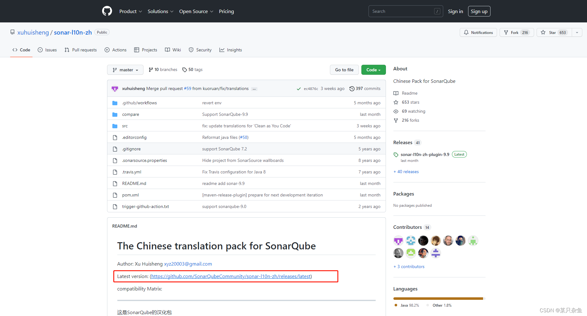Open pull request #59 link
The height and width of the screenshot is (316, 587).
[x=188, y=89]
